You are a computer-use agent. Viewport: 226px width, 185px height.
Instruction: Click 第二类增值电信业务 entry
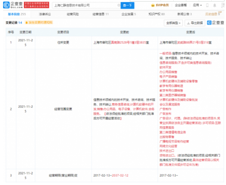tap(172, 132)
